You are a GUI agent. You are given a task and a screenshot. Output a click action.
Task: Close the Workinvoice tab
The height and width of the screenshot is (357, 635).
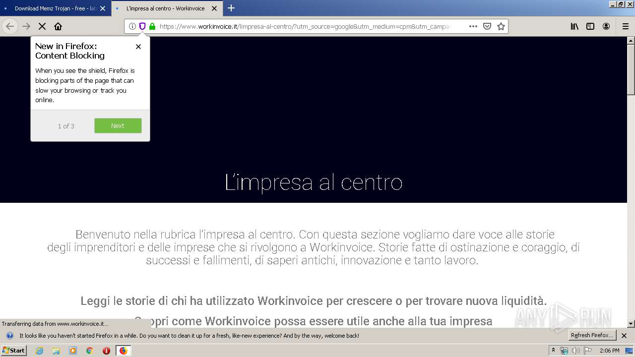[x=214, y=8]
